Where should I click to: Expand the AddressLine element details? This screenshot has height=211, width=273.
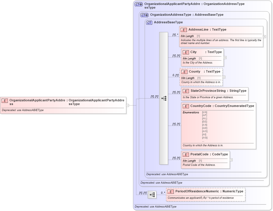click(x=264, y=36)
